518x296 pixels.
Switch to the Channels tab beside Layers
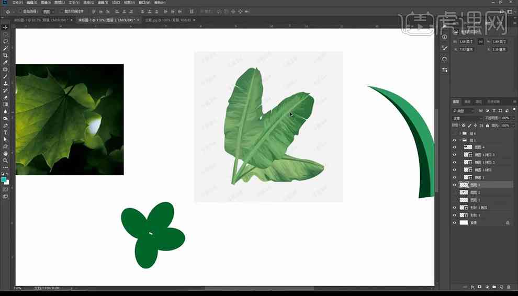click(467, 102)
